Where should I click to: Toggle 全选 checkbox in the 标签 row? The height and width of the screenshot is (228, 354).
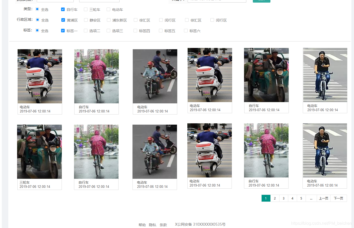coord(37,31)
